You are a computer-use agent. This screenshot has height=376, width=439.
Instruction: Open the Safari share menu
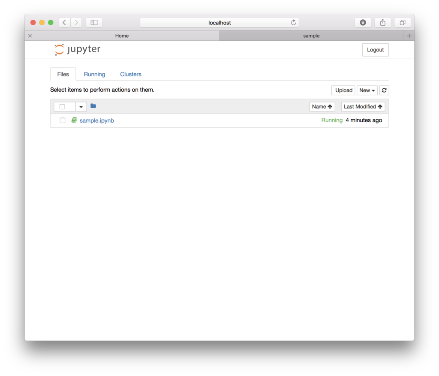tap(383, 22)
